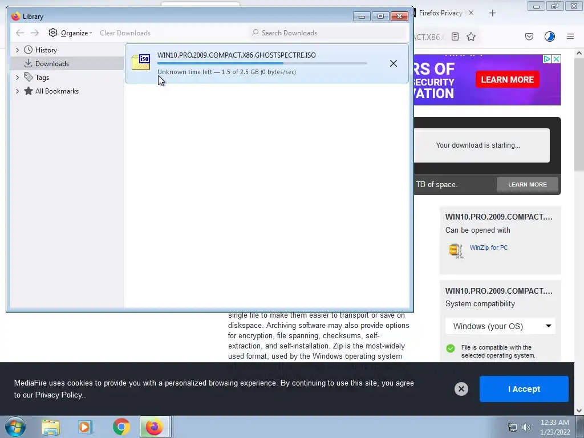Click Clear Downloads in Library toolbar
This screenshot has width=584, height=438.
tap(125, 33)
